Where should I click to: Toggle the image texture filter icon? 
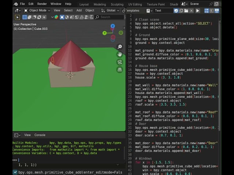click(x=87, y=17)
